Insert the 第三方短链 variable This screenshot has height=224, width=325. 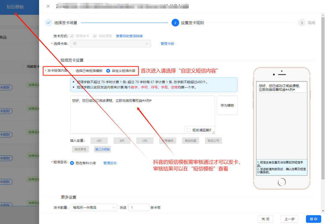102,149
